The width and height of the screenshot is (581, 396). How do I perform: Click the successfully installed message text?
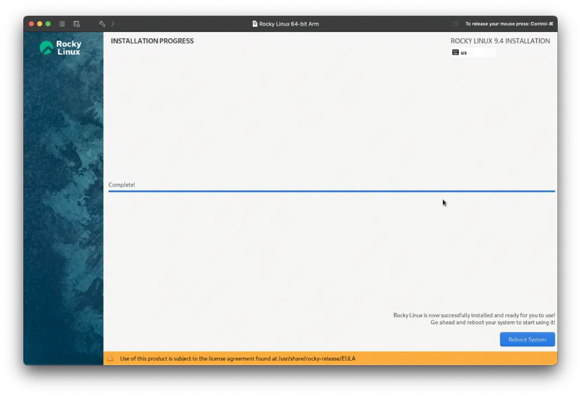coord(474,315)
